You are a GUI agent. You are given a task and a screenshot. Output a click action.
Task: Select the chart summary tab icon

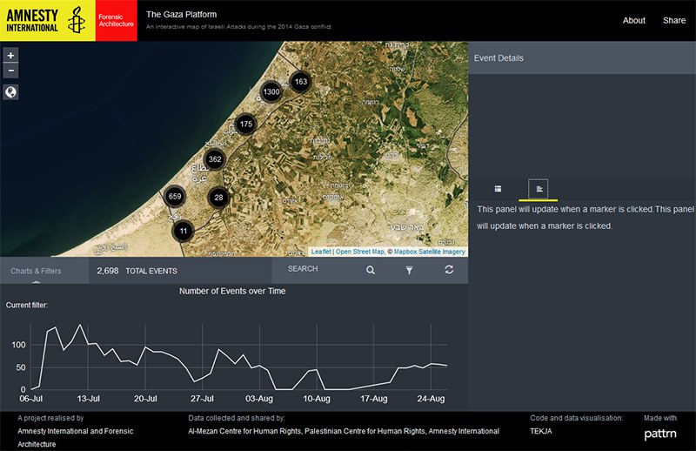pyautogui.click(x=539, y=188)
